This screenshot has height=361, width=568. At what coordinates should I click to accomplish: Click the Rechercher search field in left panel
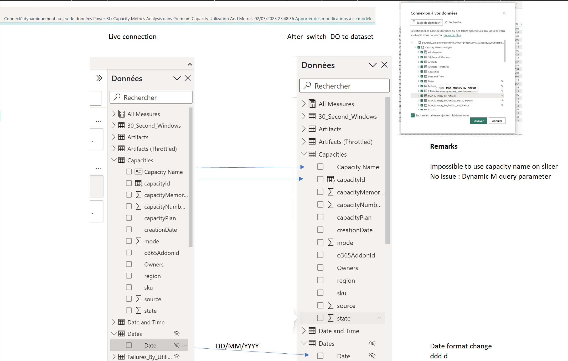(151, 97)
